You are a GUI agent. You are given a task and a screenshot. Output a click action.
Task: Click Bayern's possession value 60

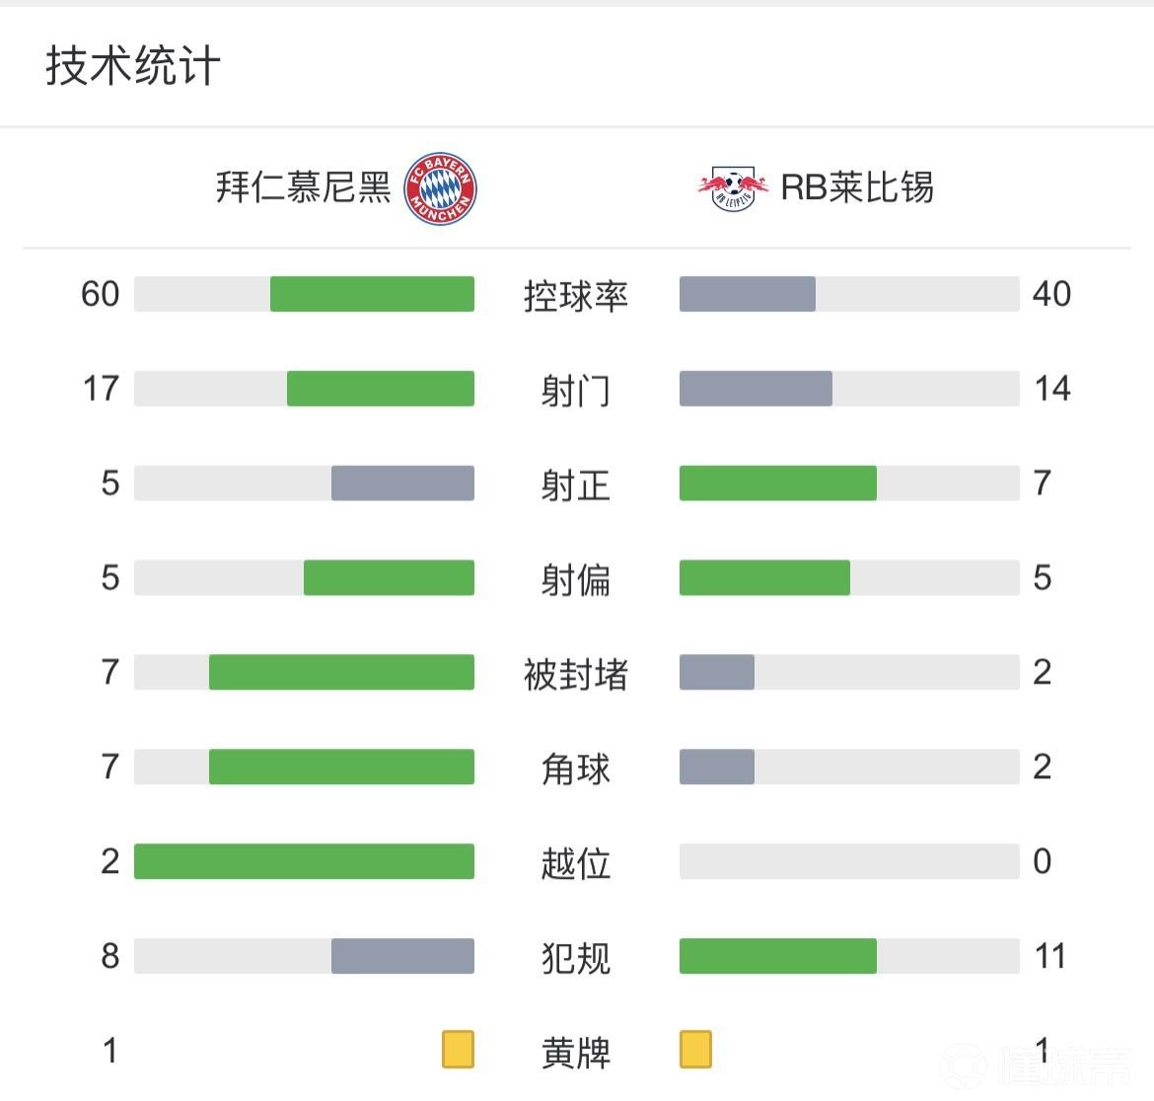pyautogui.click(x=101, y=294)
